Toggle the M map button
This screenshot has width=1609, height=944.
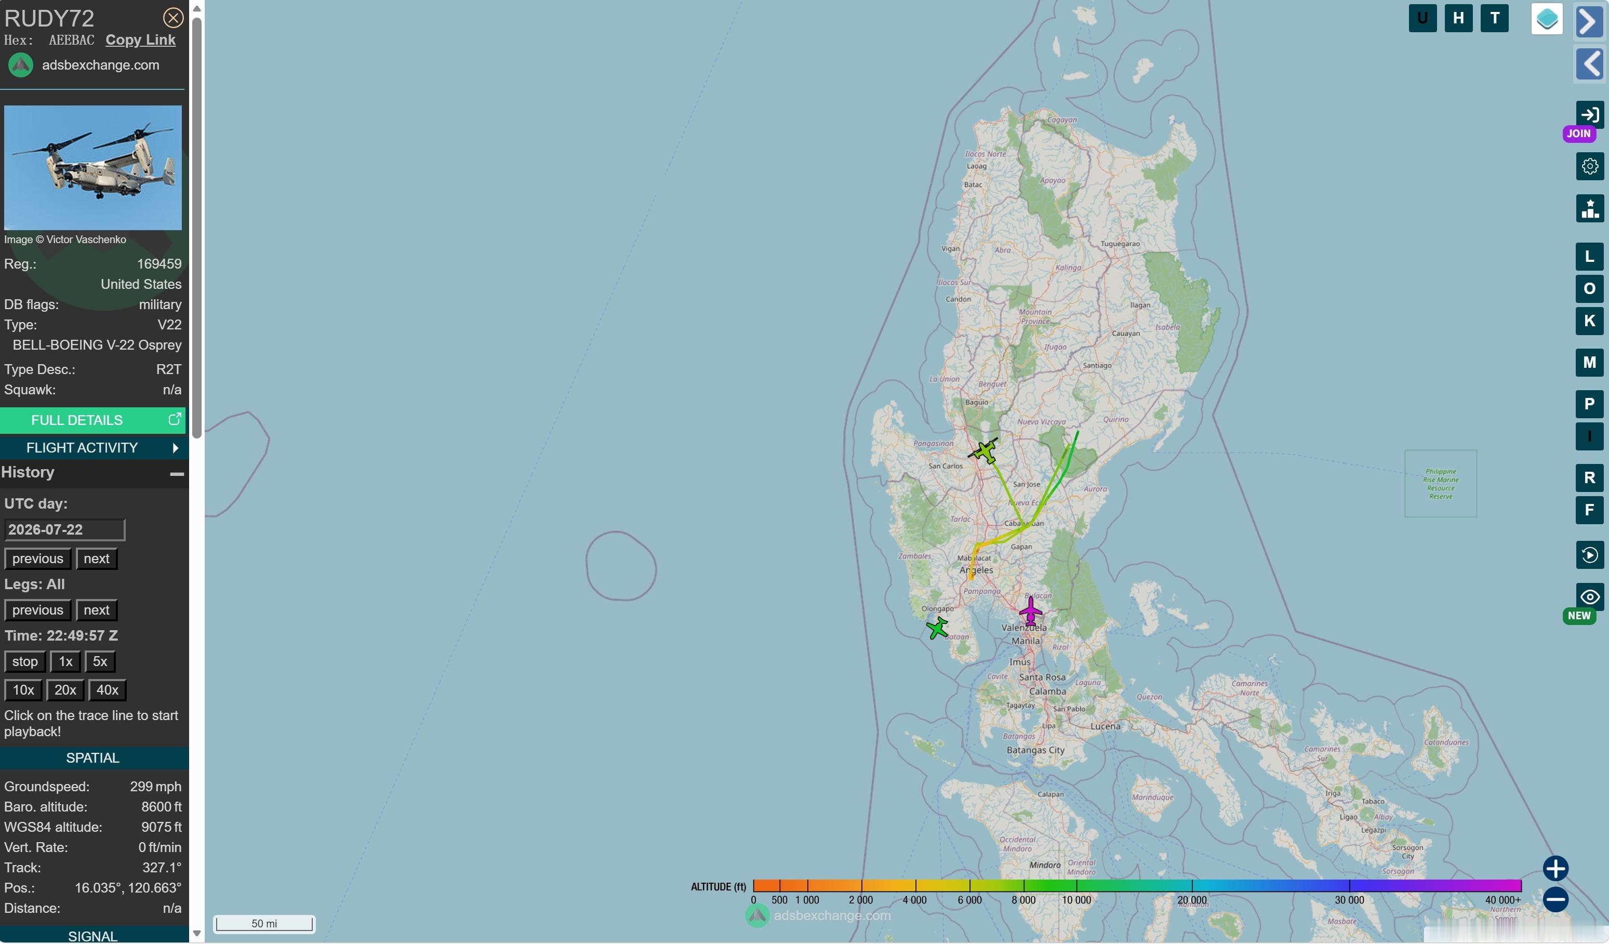coord(1590,363)
